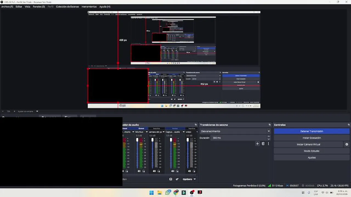Click Iniciar Cámara Virtual button
This screenshot has height=197, width=351.
(x=308, y=144)
